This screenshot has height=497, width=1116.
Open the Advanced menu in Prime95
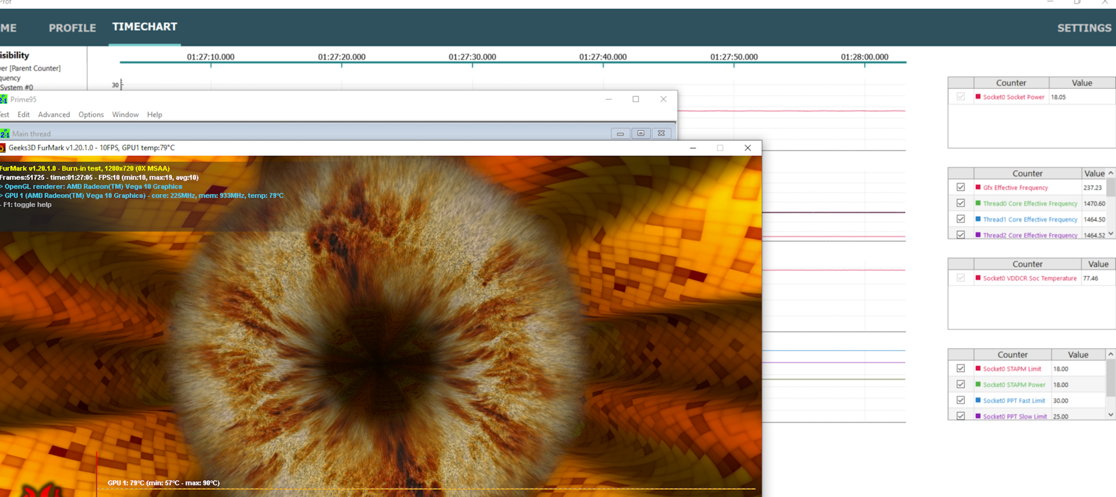54,115
